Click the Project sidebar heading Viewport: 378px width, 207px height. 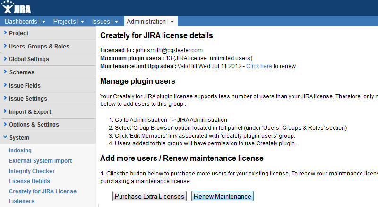18,33
